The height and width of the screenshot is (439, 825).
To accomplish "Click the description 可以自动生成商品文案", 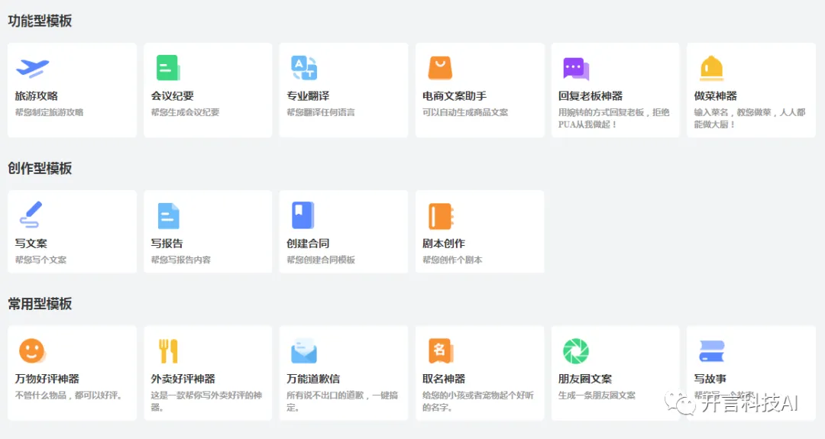I will [x=465, y=112].
